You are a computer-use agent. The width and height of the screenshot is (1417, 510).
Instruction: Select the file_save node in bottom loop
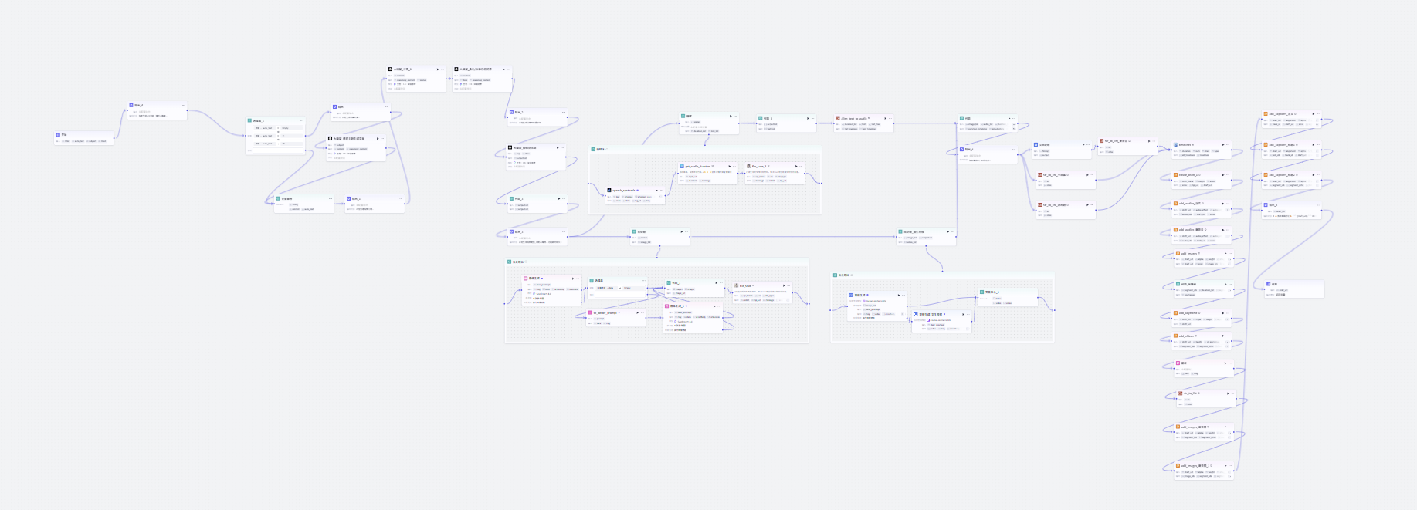[746, 285]
